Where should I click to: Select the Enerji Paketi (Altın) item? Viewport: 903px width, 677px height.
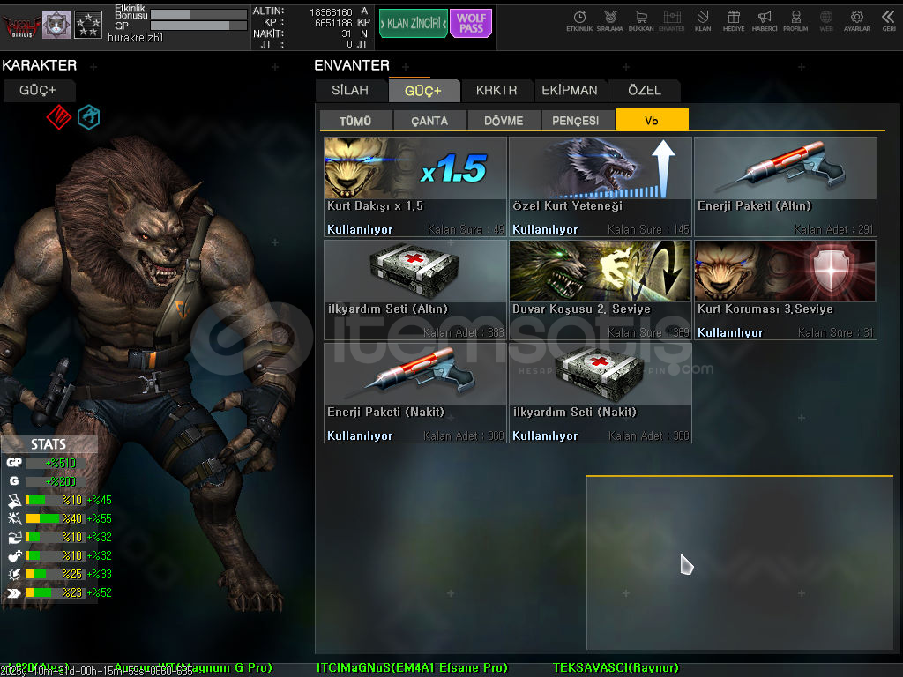click(786, 187)
